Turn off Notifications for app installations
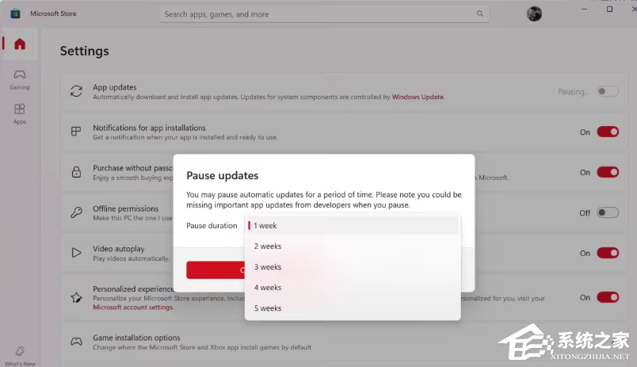Image resolution: width=637 pixels, height=367 pixels. point(608,132)
